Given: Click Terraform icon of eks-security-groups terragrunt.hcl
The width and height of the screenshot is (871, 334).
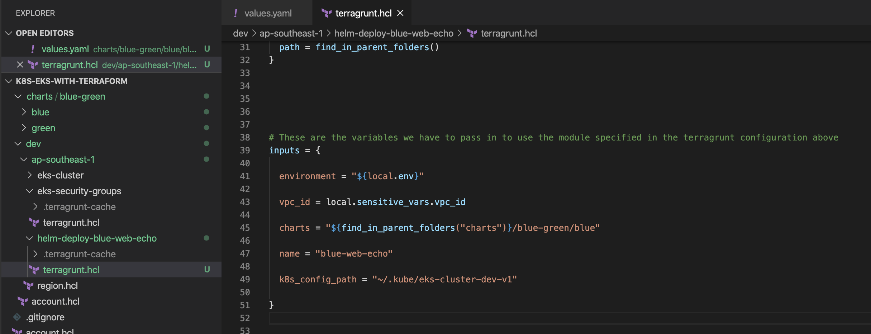Looking at the screenshot, I should tap(34, 223).
